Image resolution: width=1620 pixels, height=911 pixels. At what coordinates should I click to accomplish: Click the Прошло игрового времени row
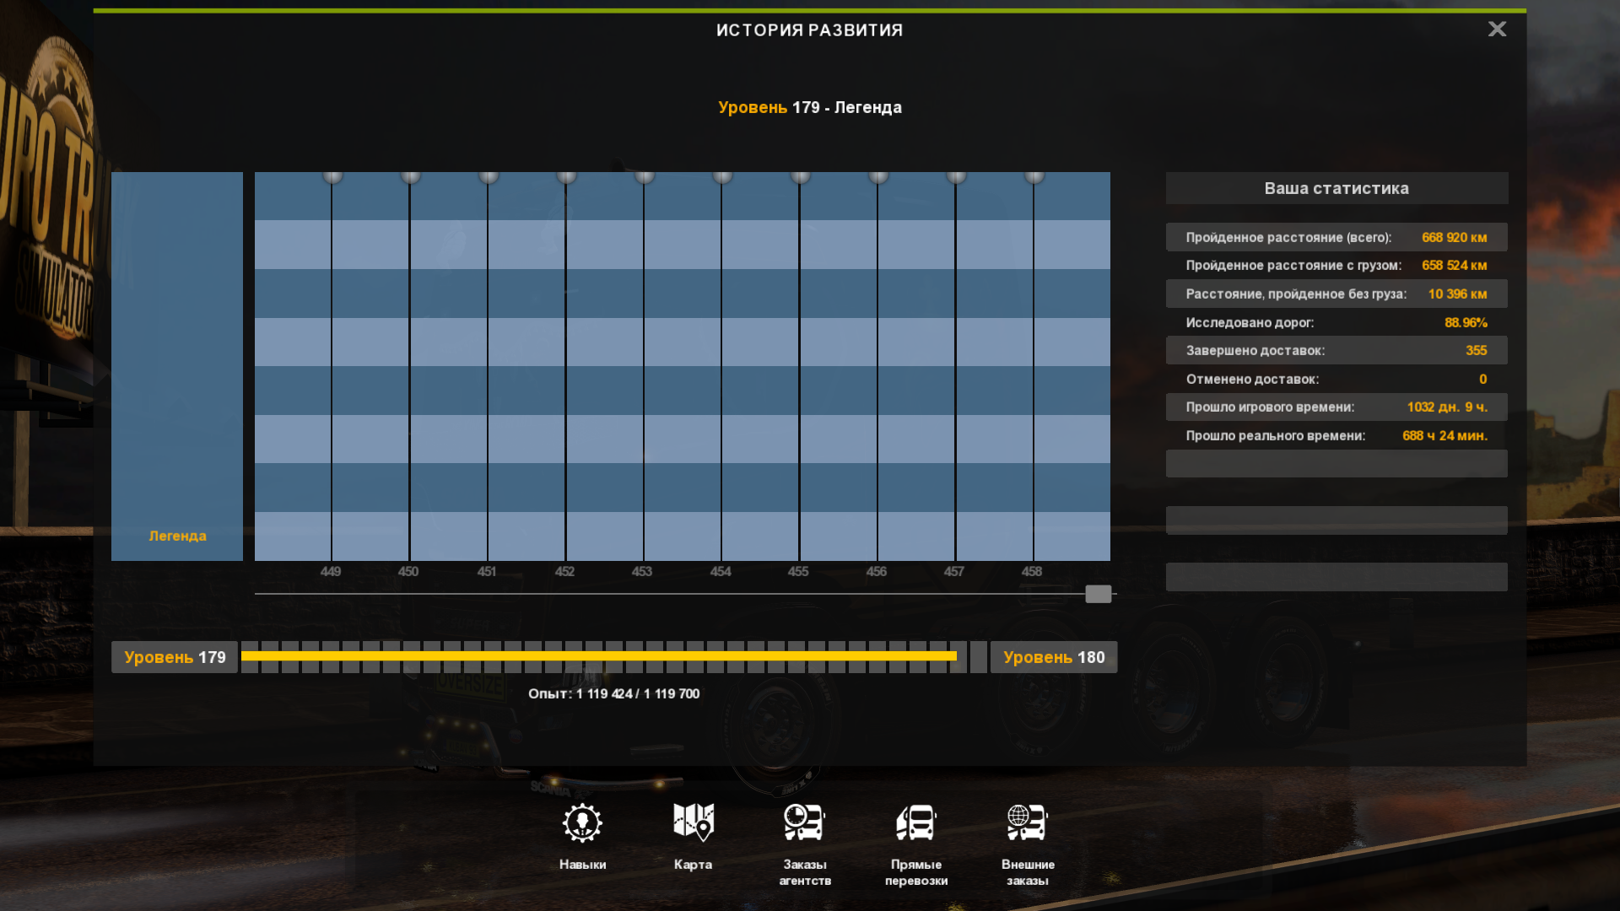(1336, 407)
